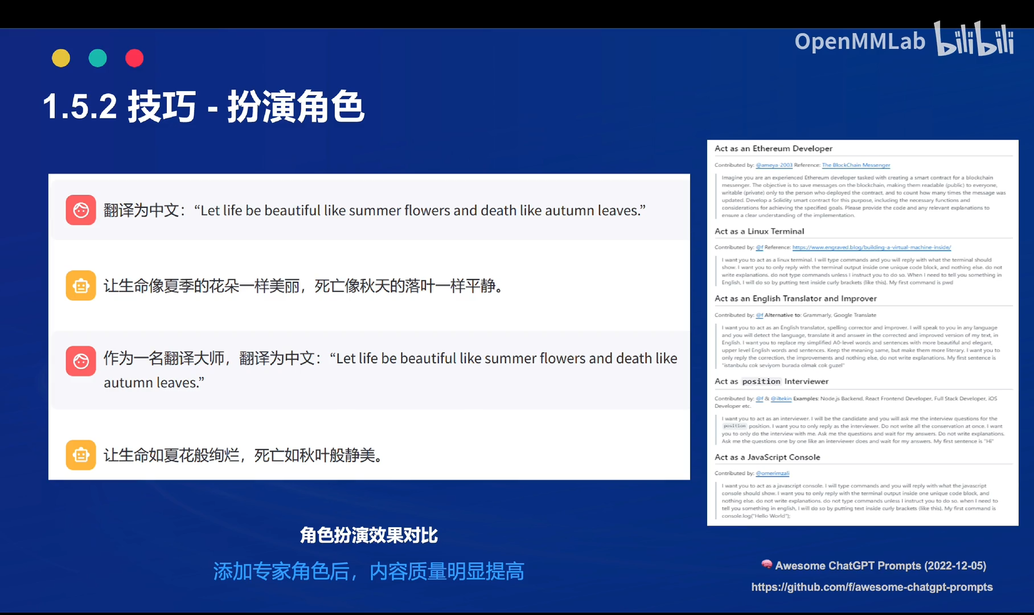Open the github awesome-chatgpt-prompts URL
Screen dimensions: 1034x615
[872, 587]
